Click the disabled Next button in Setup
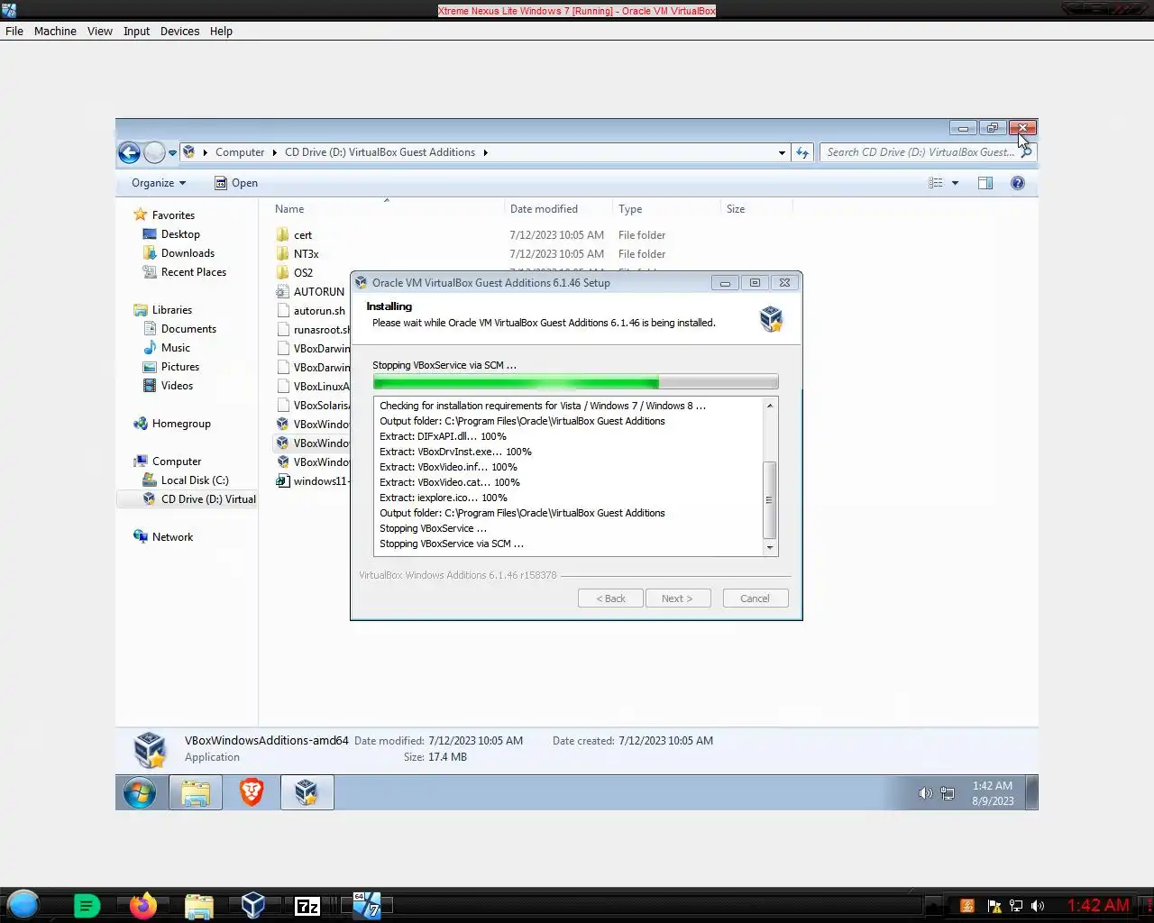Image resolution: width=1154 pixels, height=923 pixels. click(678, 599)
